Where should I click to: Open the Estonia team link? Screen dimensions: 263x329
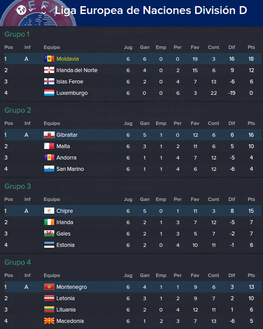pyautogui.click(x=65, y=245)
